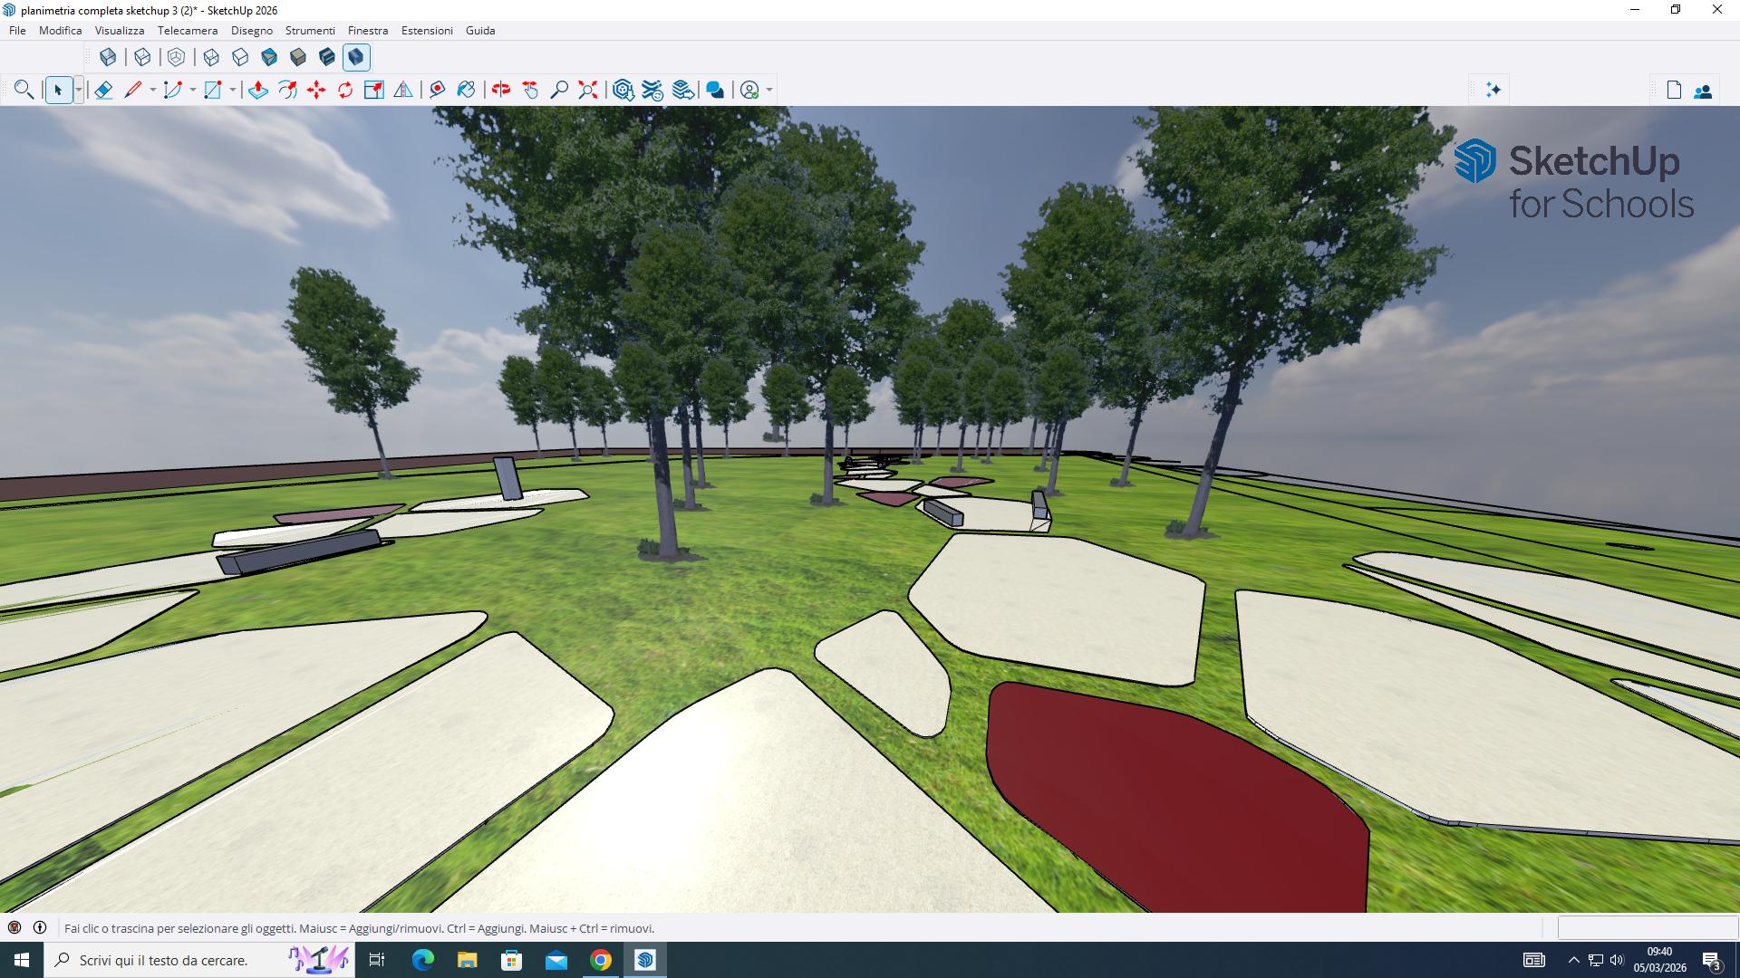Click the measurements input box

click(x=1647, y=927)
